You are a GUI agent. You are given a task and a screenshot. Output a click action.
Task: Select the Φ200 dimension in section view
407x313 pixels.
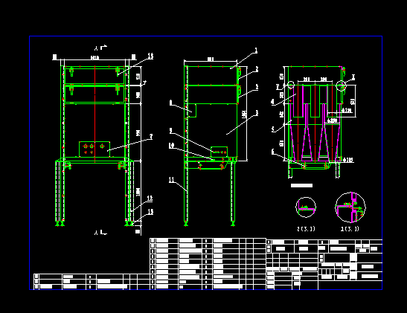[332, 120]
